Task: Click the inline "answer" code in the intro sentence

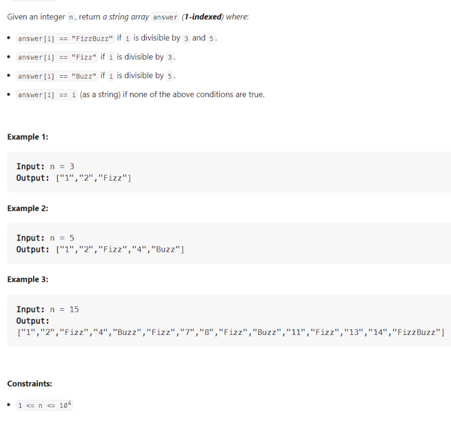Action: 165,17
